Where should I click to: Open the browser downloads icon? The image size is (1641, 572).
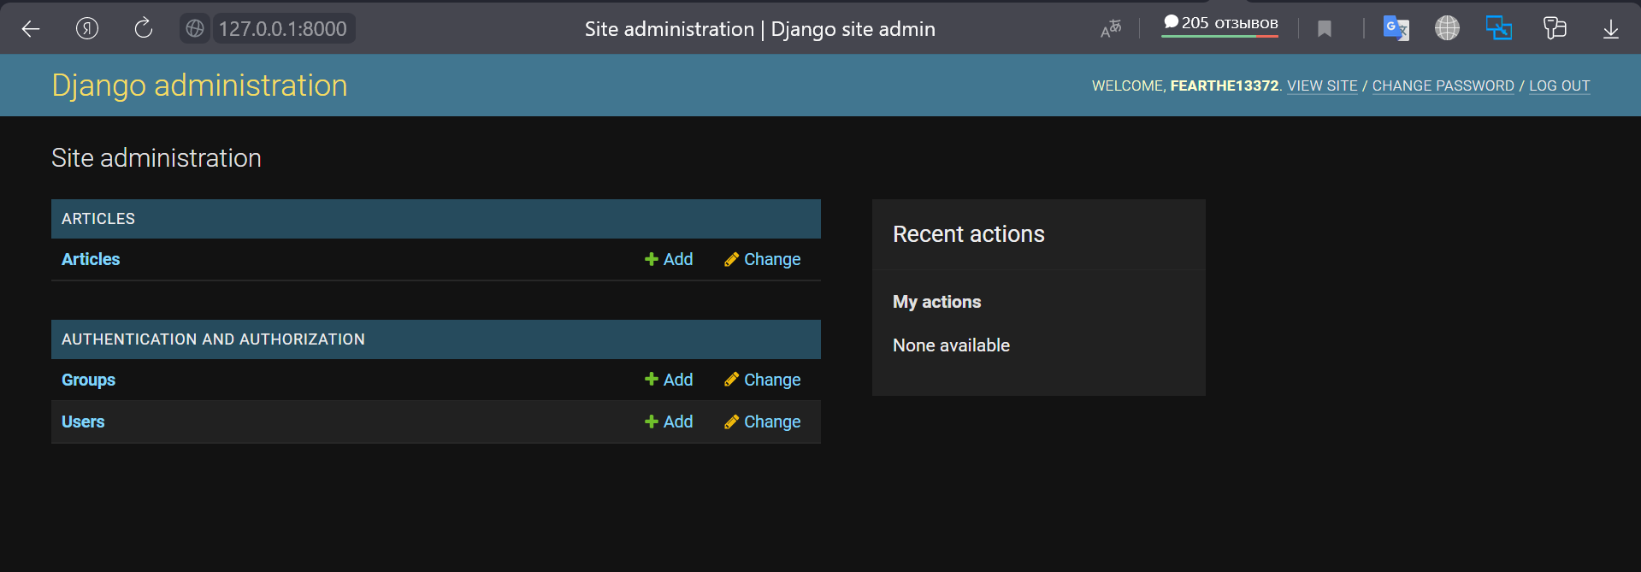click(1610, 29)
